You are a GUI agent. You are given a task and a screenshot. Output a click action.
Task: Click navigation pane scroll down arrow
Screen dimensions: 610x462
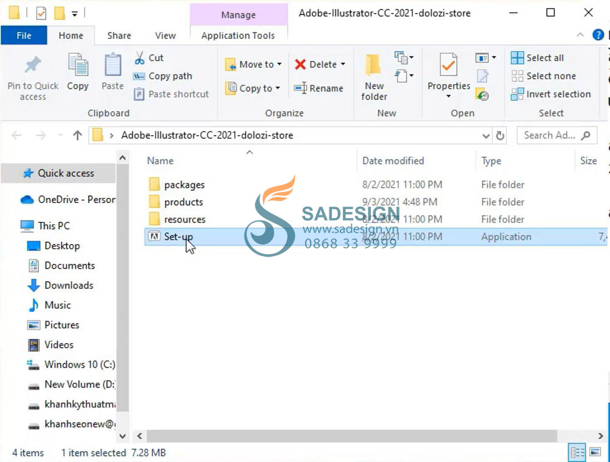(123, 436)
